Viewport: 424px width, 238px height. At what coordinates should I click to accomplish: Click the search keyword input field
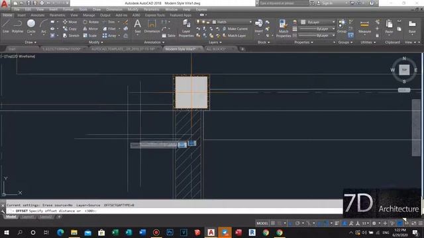[x=284, y=3]
